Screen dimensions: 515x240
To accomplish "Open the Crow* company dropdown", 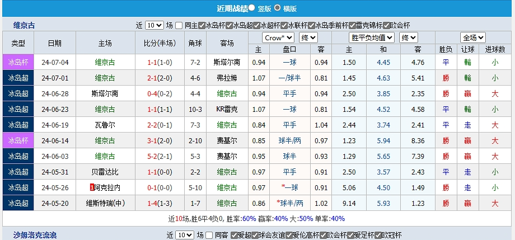I will (x=278, y=37).
